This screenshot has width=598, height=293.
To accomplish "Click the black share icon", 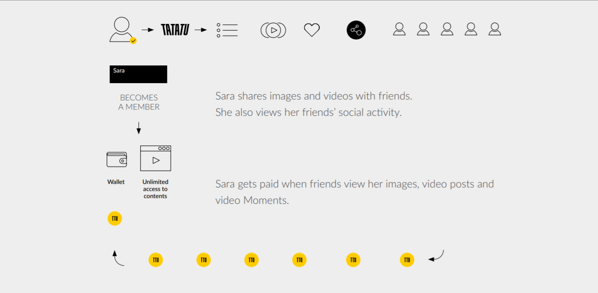I will (x=356, y=30).
